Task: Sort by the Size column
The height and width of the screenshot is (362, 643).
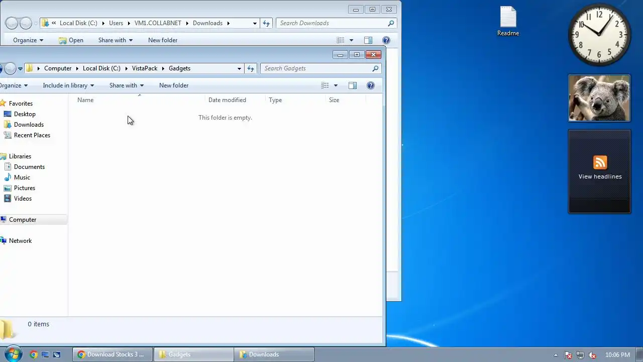Action: coord(346,100)
